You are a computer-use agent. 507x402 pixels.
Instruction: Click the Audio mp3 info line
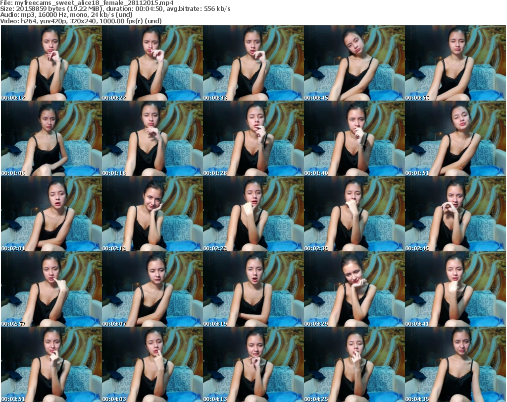66,15
